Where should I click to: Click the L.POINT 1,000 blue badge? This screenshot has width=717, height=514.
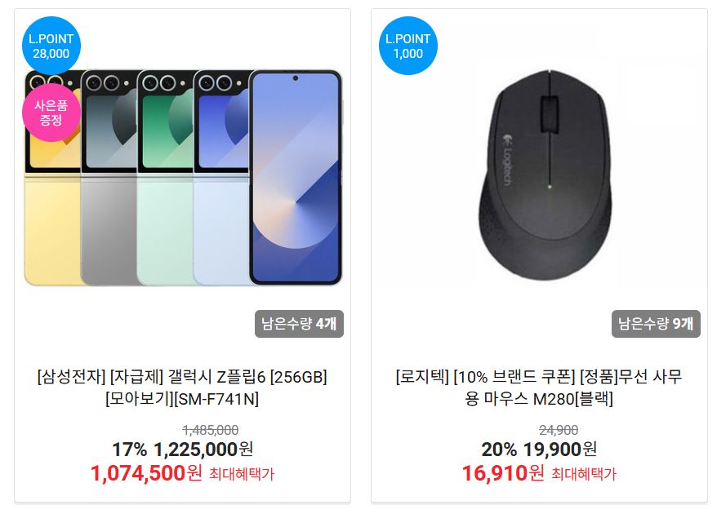(407, 46)
